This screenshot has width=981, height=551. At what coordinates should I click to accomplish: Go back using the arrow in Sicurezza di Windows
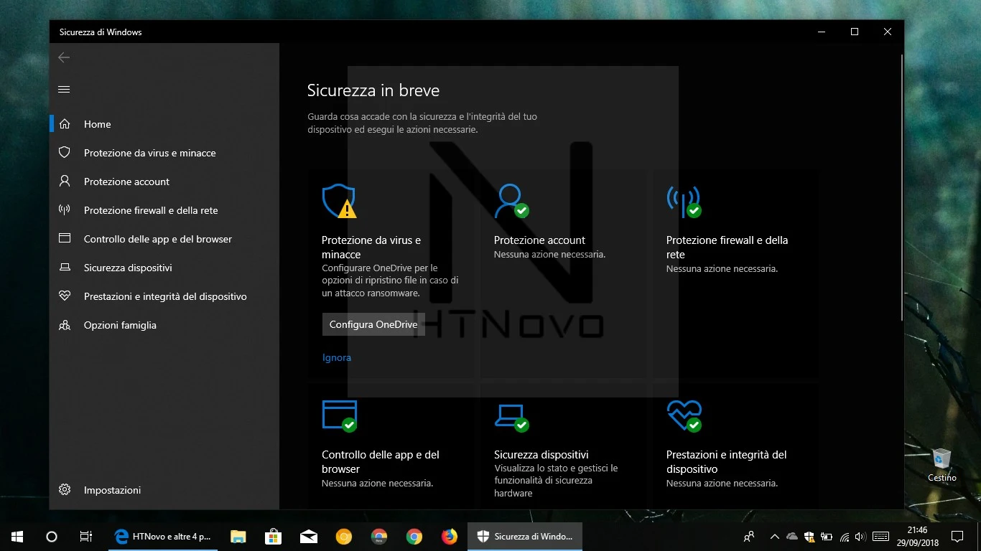pyautogui.click(x=64, y=57)
